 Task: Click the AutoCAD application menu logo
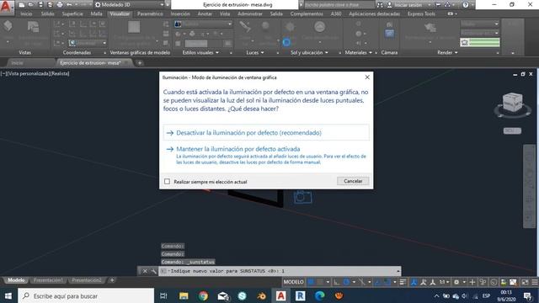coord(6,6)
